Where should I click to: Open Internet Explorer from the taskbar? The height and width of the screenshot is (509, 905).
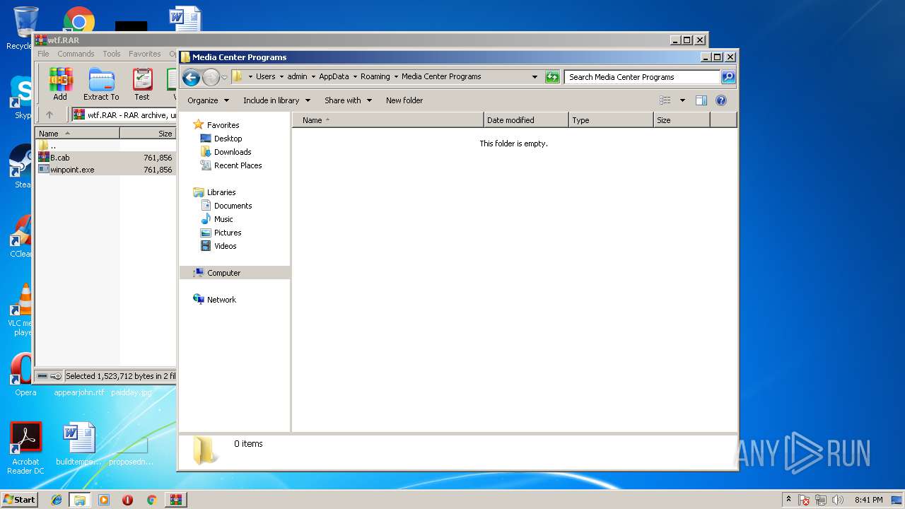[x=57, y=500]
